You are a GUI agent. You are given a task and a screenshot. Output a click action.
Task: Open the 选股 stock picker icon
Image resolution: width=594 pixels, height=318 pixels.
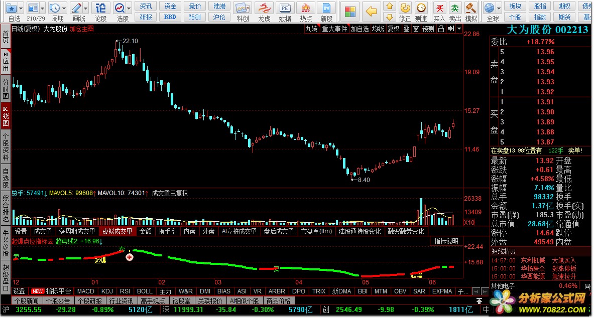120,8
